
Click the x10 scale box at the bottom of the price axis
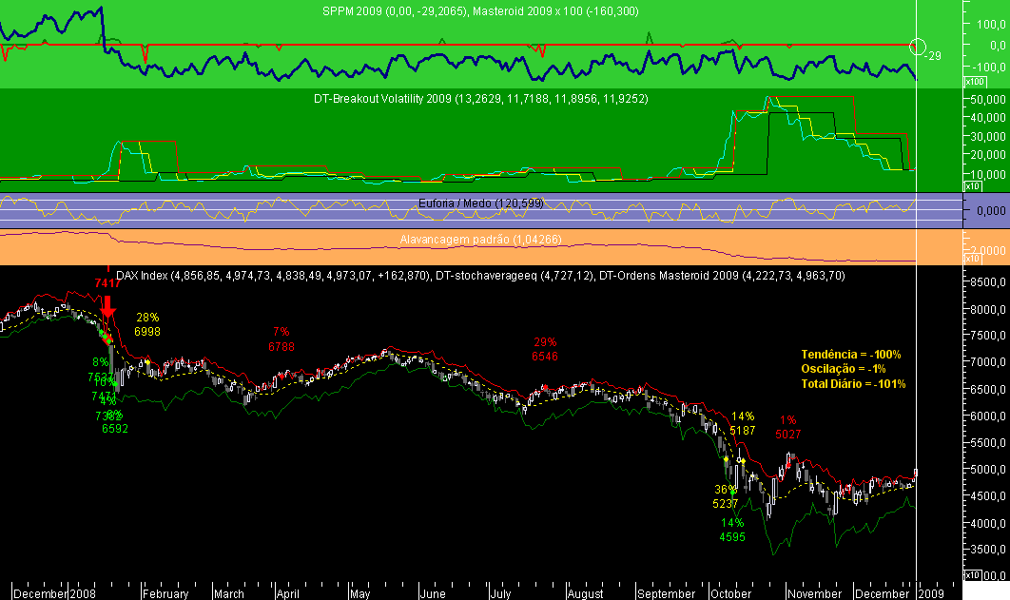click(x=973, y=574)
